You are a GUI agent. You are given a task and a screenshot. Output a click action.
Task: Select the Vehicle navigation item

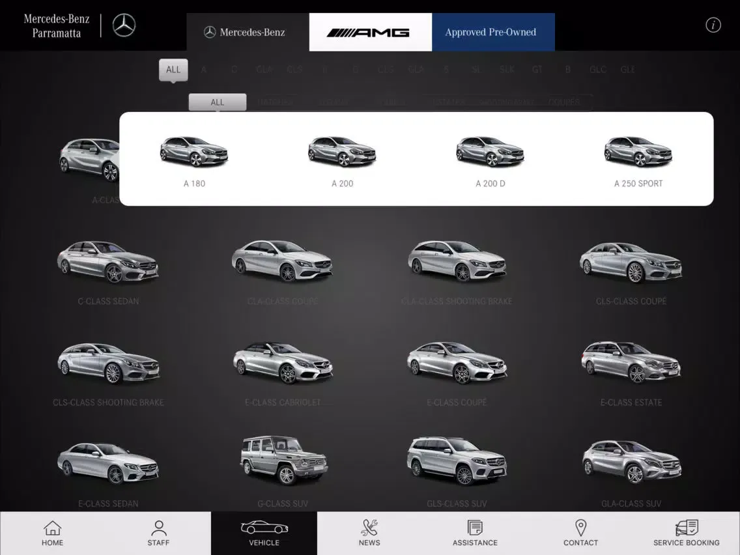tap(264, 534)
